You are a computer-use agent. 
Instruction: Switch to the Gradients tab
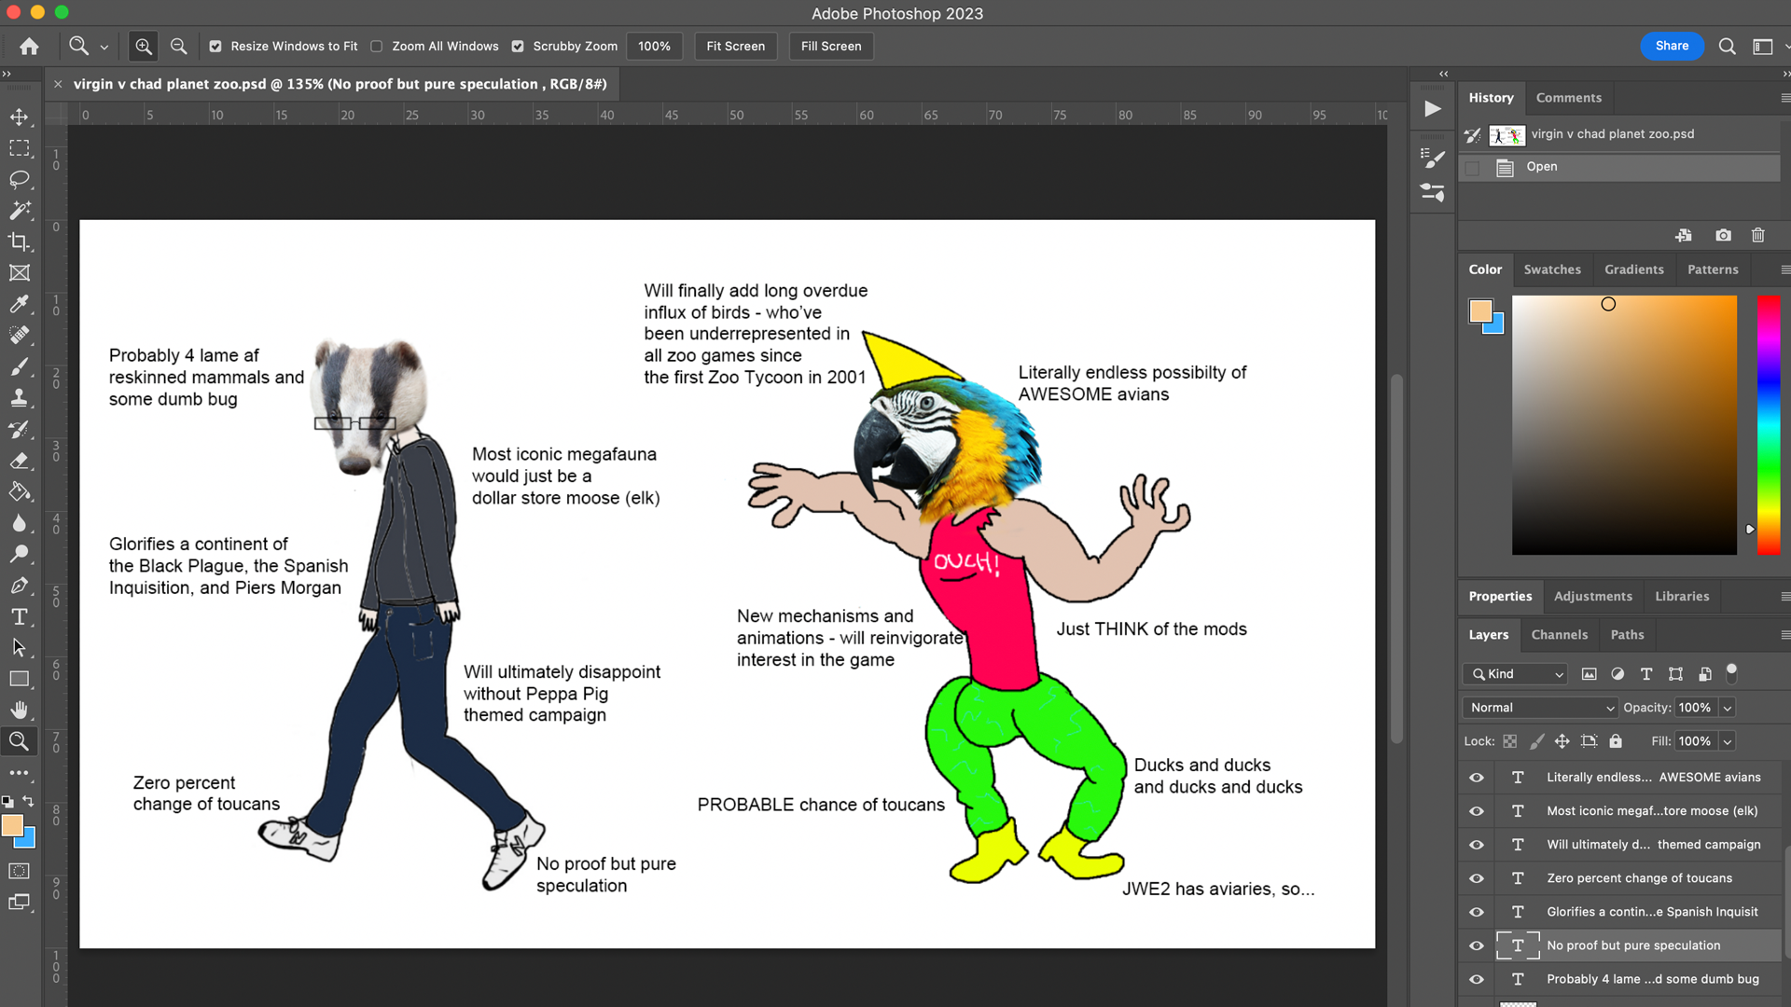(1633, 269)
